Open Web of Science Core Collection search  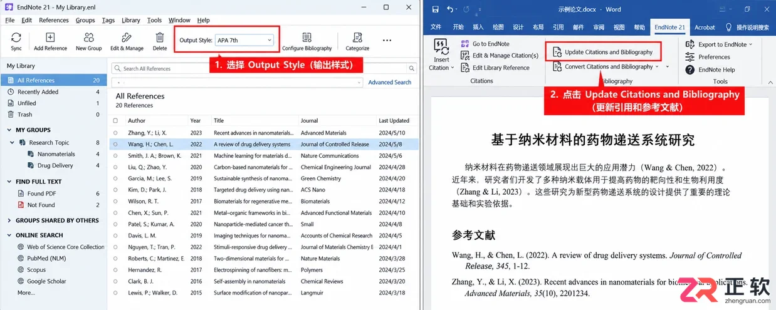(x=61, y=247)
